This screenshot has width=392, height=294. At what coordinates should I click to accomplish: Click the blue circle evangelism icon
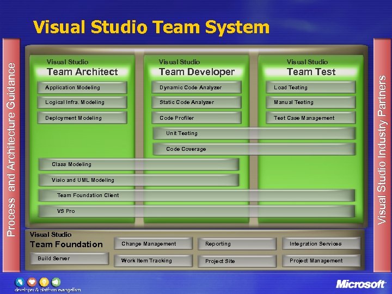click(20, 282)
